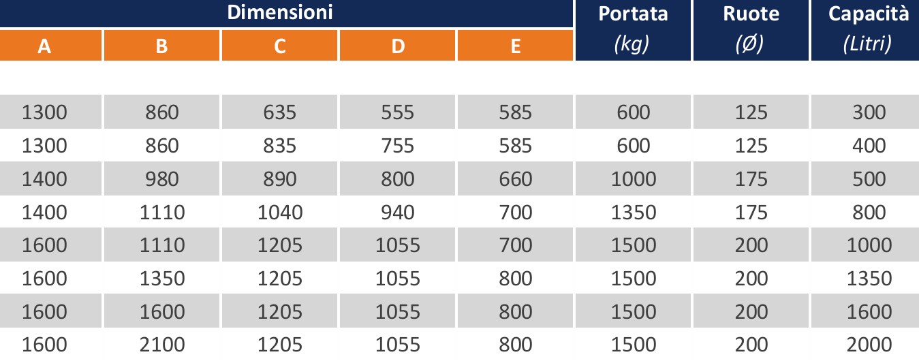
Task: Click the Dimensioni header cell
Action: pyautogui.click(x=280, y=12)
